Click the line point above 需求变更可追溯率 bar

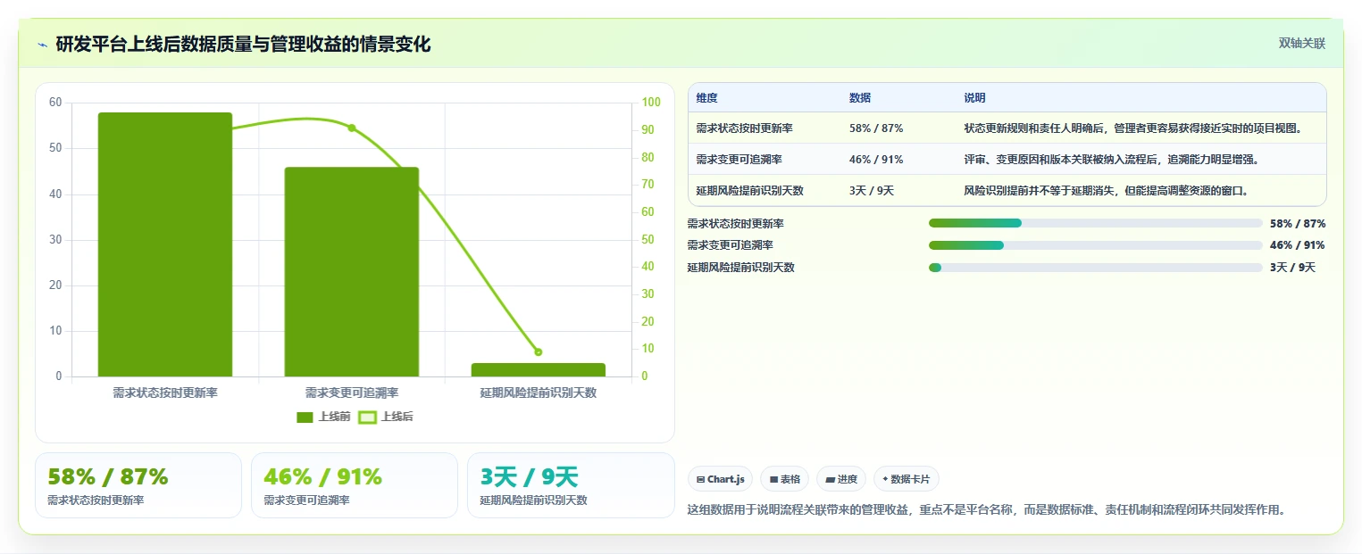click(x=352, y=128)
